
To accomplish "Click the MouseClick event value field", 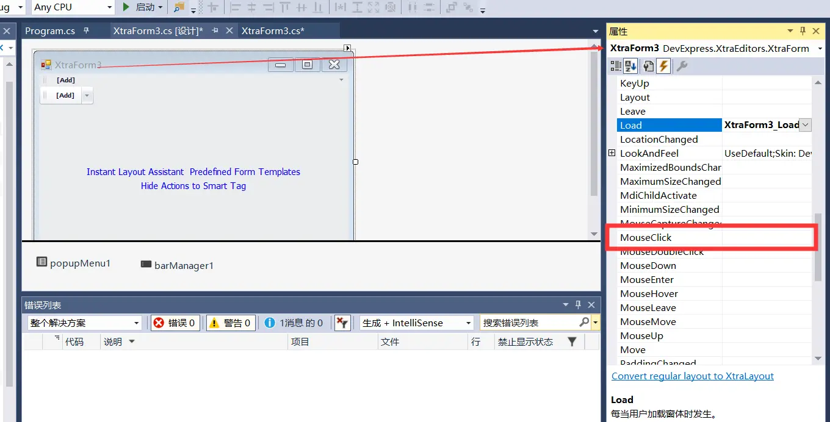I will [x=767, y=237].
